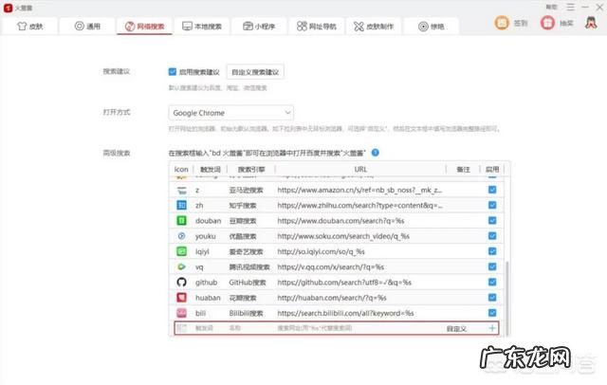Click the search.bilibili.com URL cell

[x=345, y=313]
